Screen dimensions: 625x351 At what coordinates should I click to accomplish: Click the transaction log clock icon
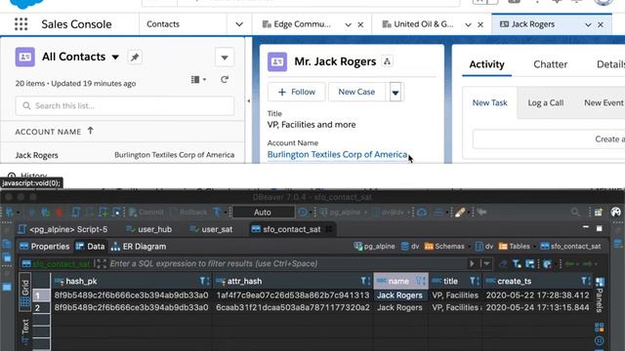click(303, 213)
